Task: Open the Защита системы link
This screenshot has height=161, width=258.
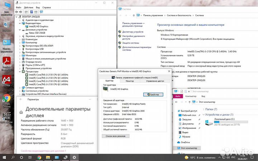Action: pyautogui.click(x=130, y=43)
